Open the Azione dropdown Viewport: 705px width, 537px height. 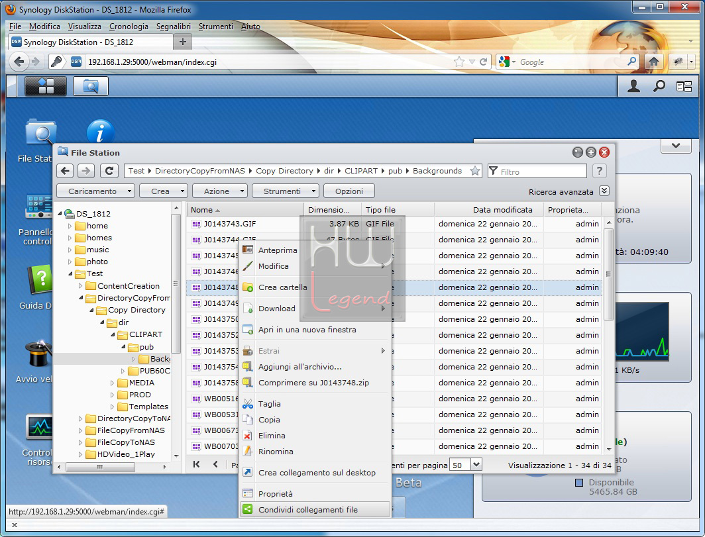(220, 191)
